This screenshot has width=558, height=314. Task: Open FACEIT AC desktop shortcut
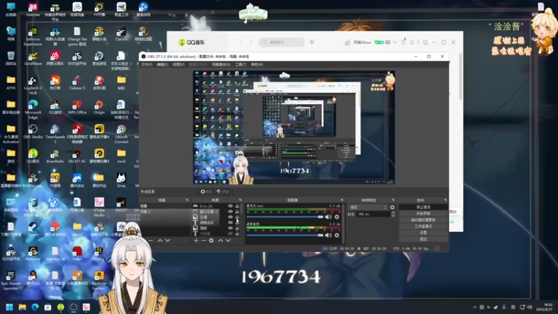77,156
